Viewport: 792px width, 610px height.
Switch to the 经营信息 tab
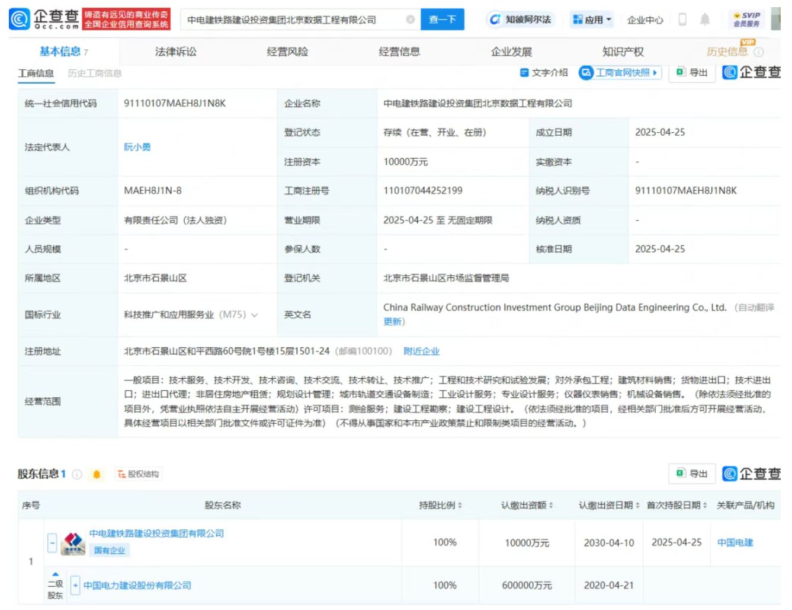click(x=399, y=52)
